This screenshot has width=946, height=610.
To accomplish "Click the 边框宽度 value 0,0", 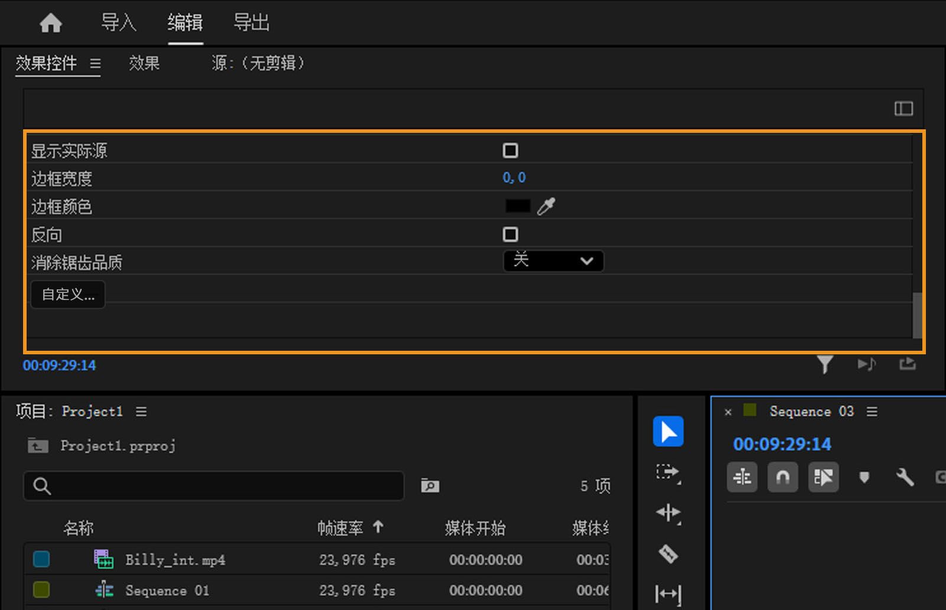I will pos(514,178).
